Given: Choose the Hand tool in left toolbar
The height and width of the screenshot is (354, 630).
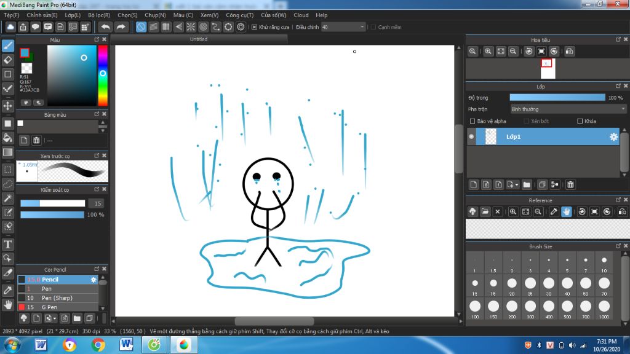Looking at the screenshot, I should point(8,305).
